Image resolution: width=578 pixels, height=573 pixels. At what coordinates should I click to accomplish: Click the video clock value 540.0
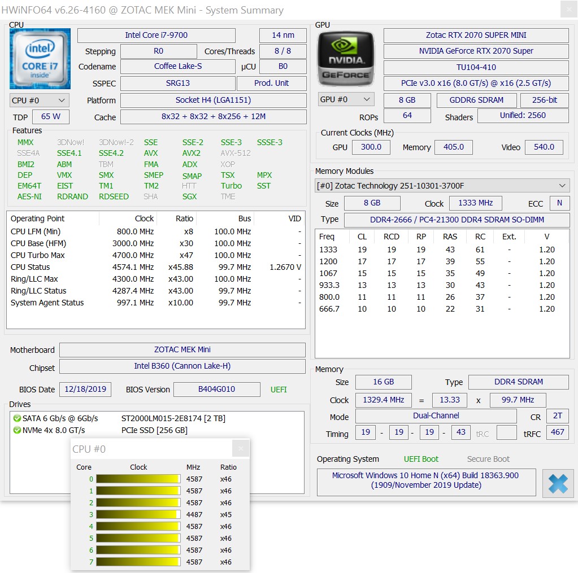pyautogui.click(x=544, y=147)
